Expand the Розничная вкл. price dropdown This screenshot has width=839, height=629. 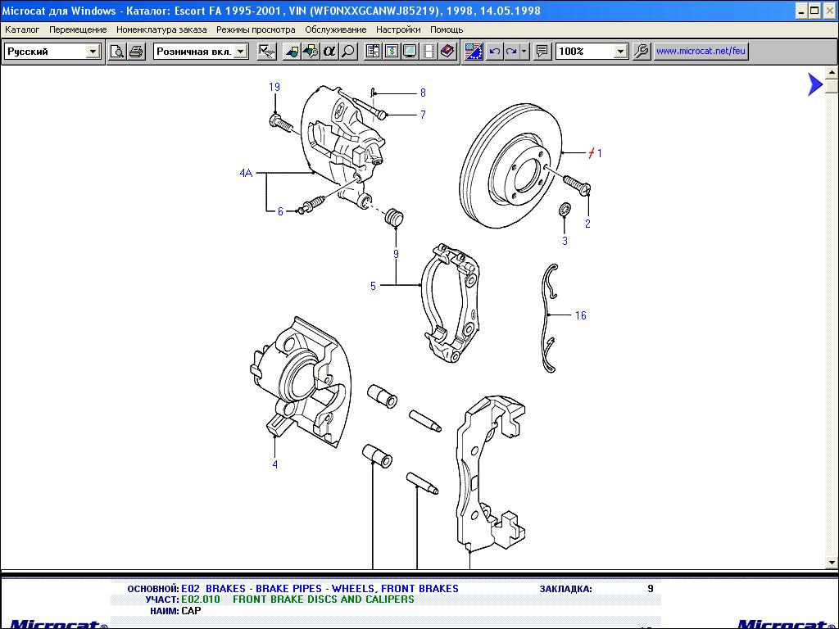pos(241,52)
